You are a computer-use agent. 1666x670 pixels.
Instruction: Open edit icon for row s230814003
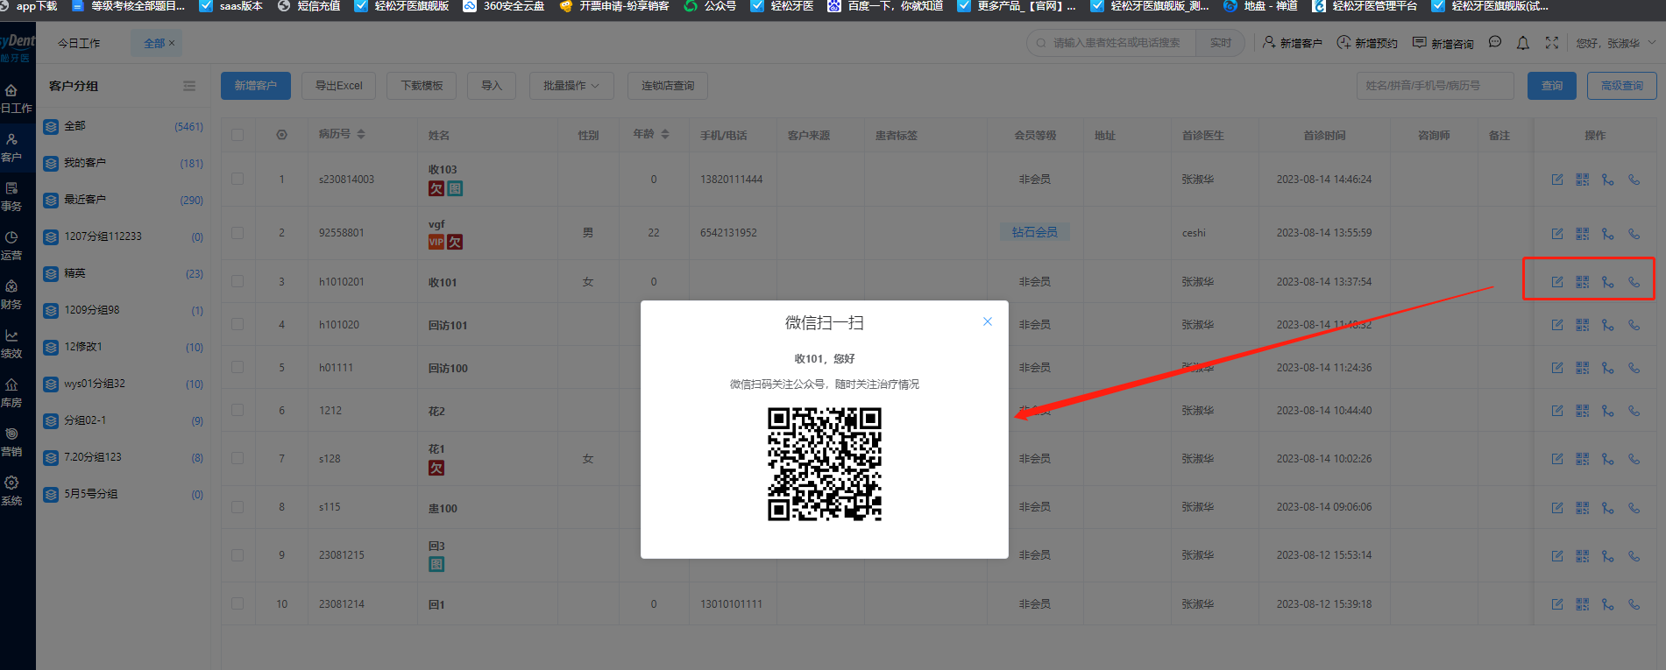[1557, 180]
